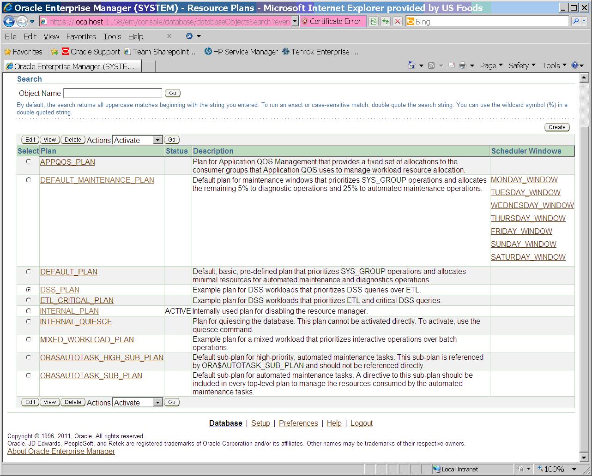Viewport: 592px width, 476px height.
Task: Select the Oracle Enterprise Manager browser tab
Action: tap(72, 66)
